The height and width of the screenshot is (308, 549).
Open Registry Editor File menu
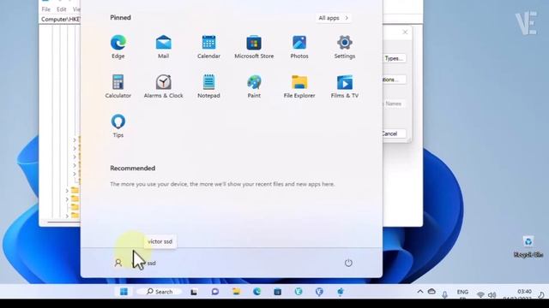pyautogui.click(x=45, y=9)
